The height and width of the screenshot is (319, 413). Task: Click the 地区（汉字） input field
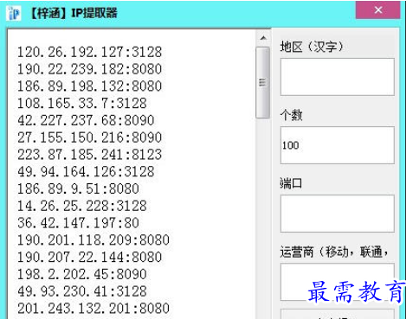pos(337,77)
